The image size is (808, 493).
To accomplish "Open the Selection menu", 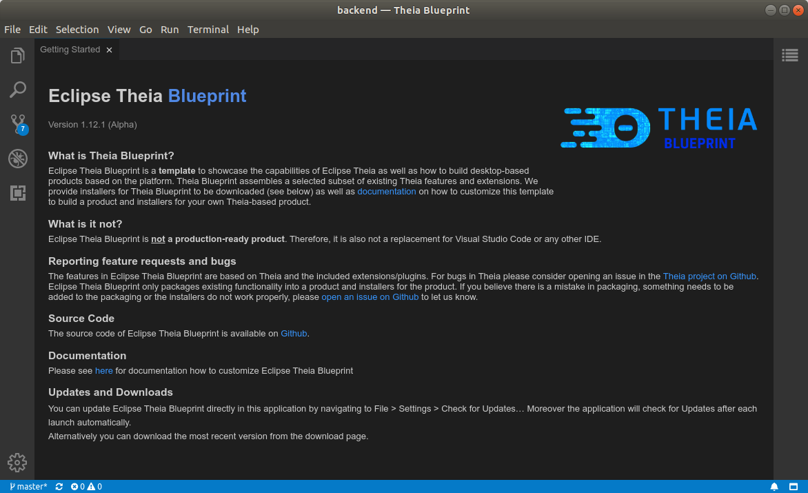I will [x=77, y=30].
